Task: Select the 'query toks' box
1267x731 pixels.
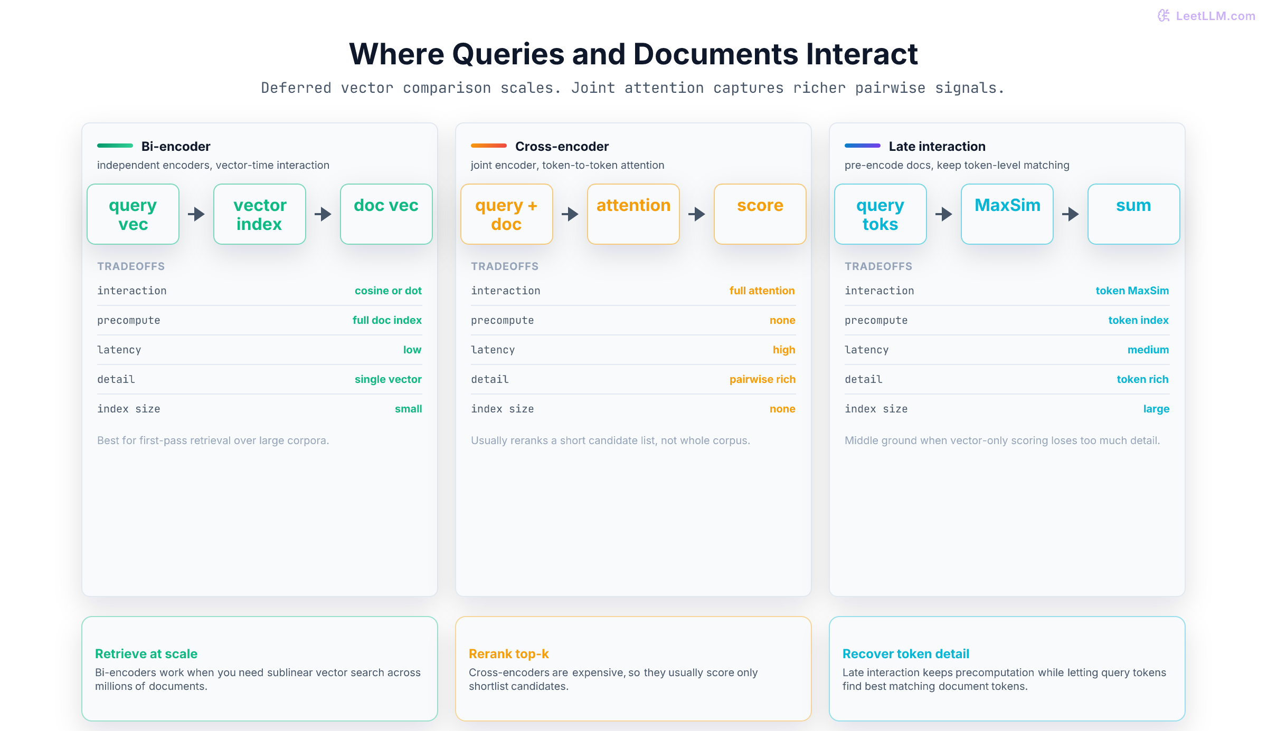Action: 881,214
